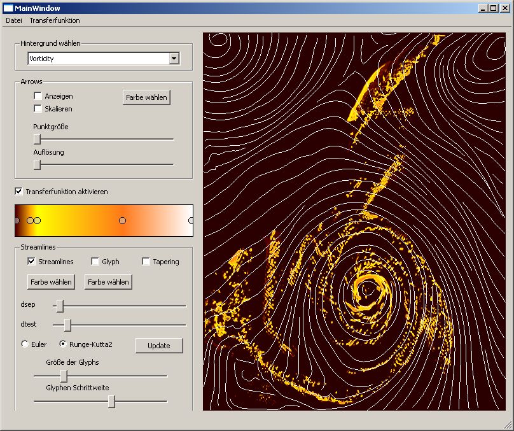Viewport: 514px width, 431px height.
Task: Click the window resize grip corner
Action: (x=507, y=424)
